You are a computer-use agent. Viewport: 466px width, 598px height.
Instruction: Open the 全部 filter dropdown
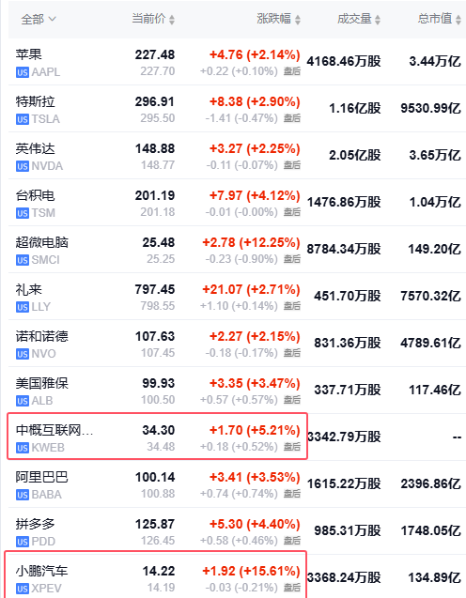point(39,19)
